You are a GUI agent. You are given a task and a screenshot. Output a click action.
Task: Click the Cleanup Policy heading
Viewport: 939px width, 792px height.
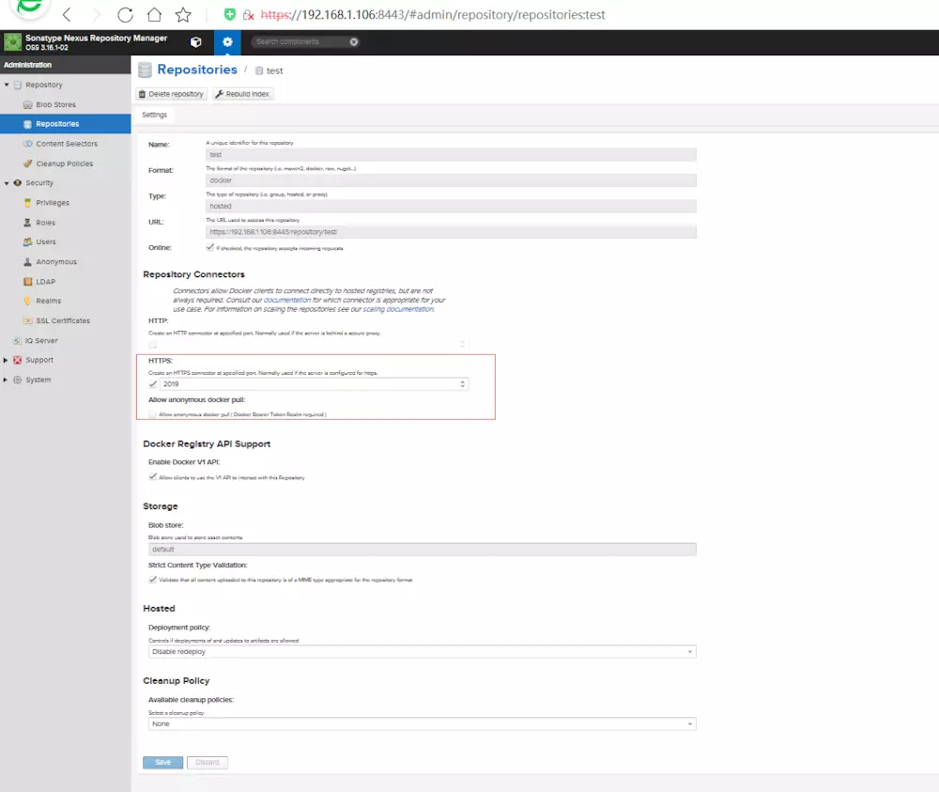click(x=177, y=681)
